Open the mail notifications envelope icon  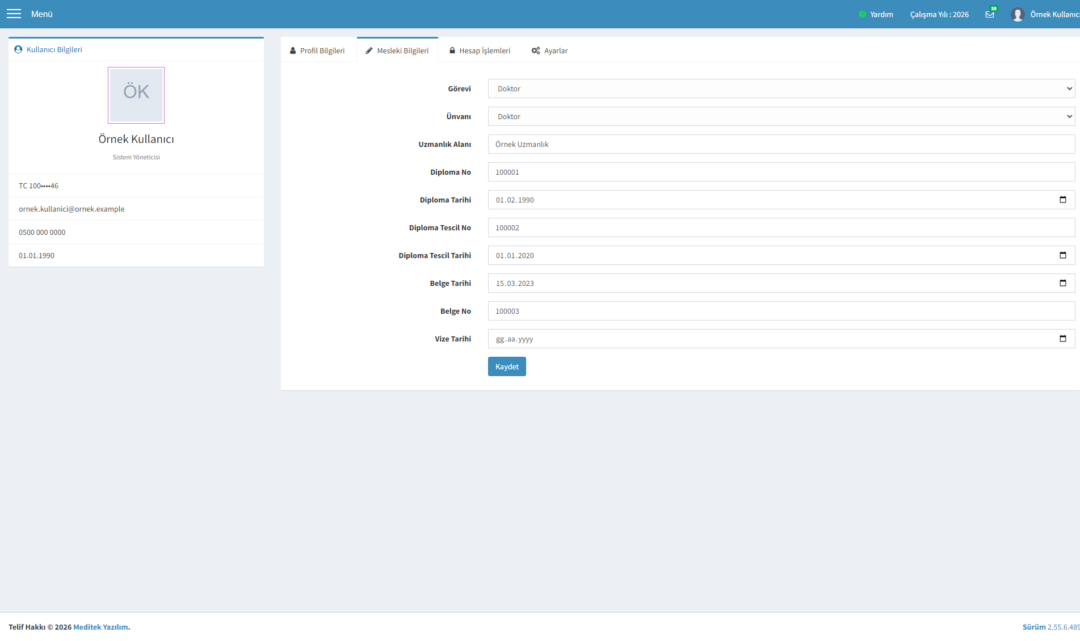(x=990, y=14)
